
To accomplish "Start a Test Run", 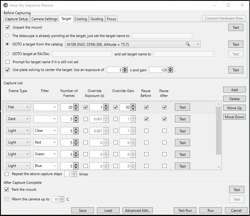I will (185, 210).
